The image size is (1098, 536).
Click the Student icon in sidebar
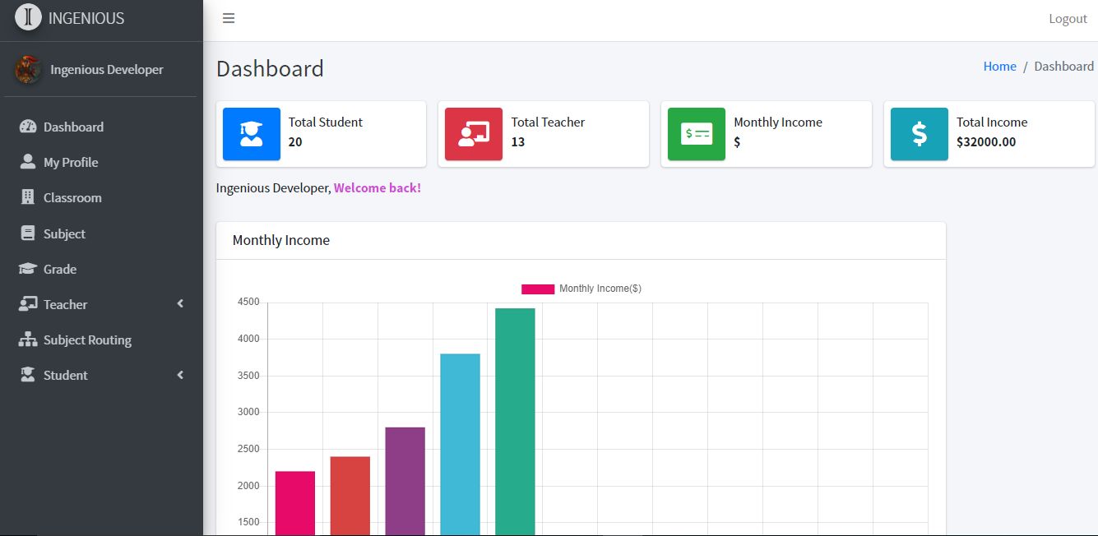tap(28, 375)
